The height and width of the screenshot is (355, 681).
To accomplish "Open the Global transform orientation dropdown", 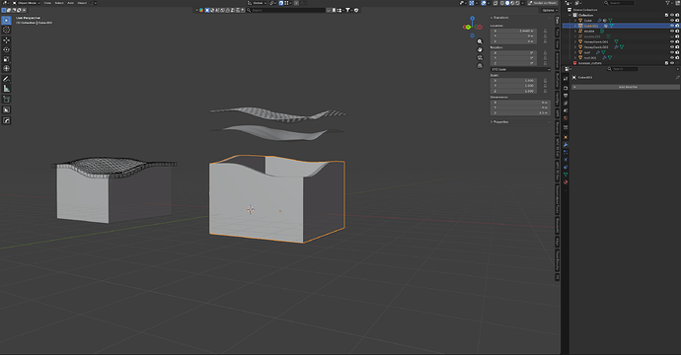I will tap(258, 3).
